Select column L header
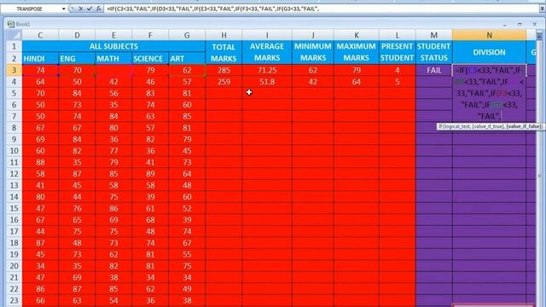 click(x=398, y=35)
